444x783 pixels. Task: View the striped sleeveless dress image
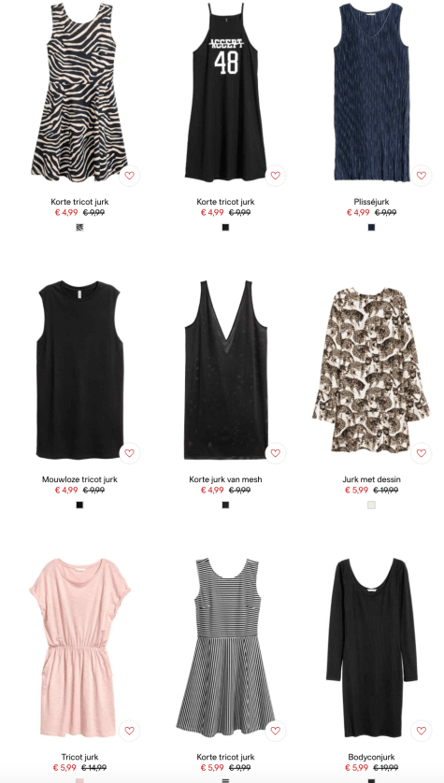(x=225, y=648)
